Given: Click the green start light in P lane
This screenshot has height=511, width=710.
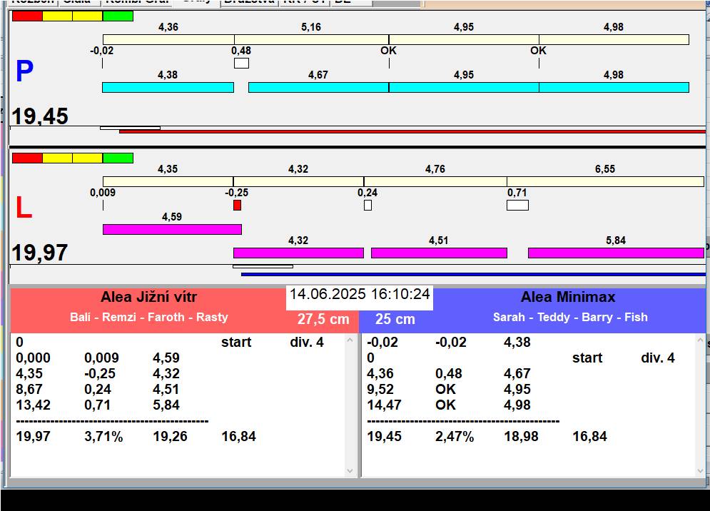Looking at the screenshot, I should click(x=118, y=16).
